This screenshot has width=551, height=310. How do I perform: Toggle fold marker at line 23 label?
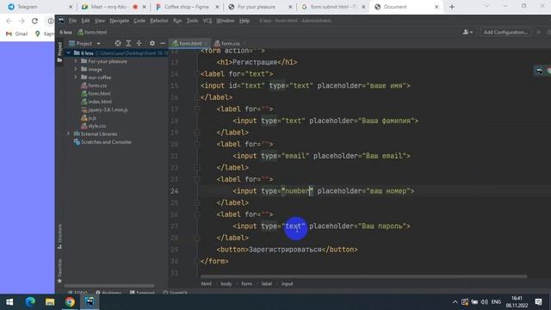(197, 179)
